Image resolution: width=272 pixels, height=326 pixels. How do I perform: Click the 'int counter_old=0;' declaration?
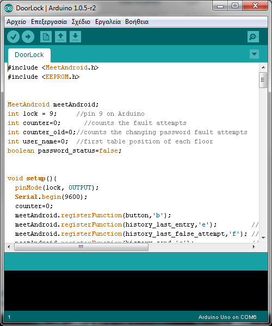[x=42, y=132]
